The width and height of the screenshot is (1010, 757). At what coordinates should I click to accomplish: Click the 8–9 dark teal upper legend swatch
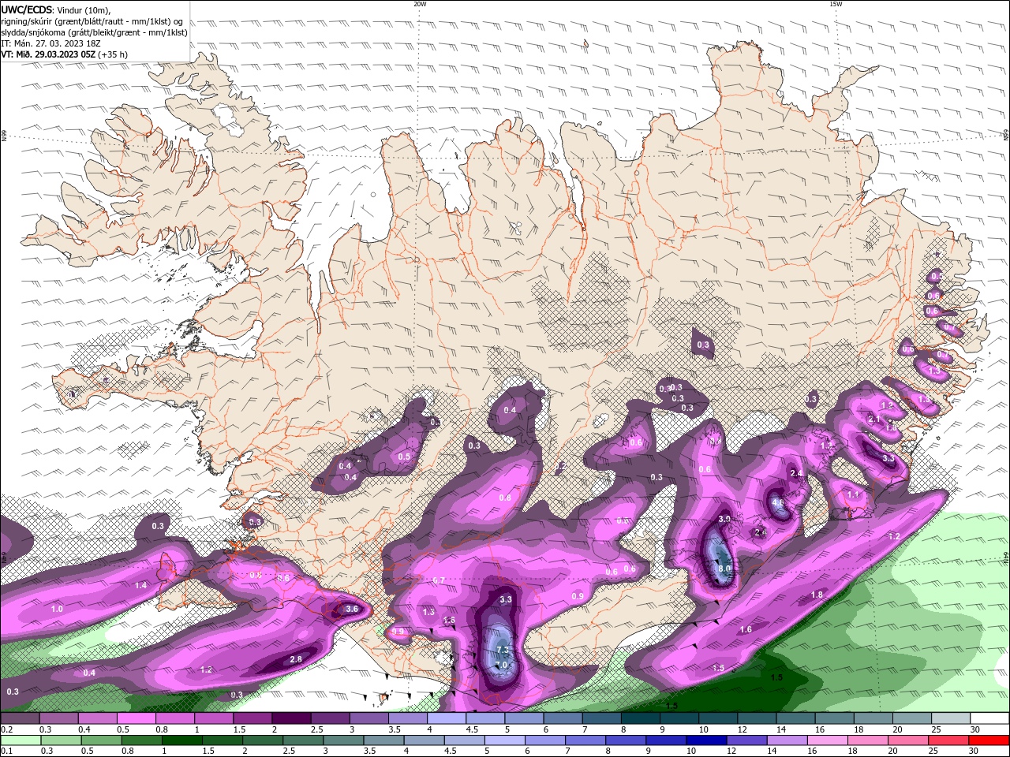[x=641, y=718]
